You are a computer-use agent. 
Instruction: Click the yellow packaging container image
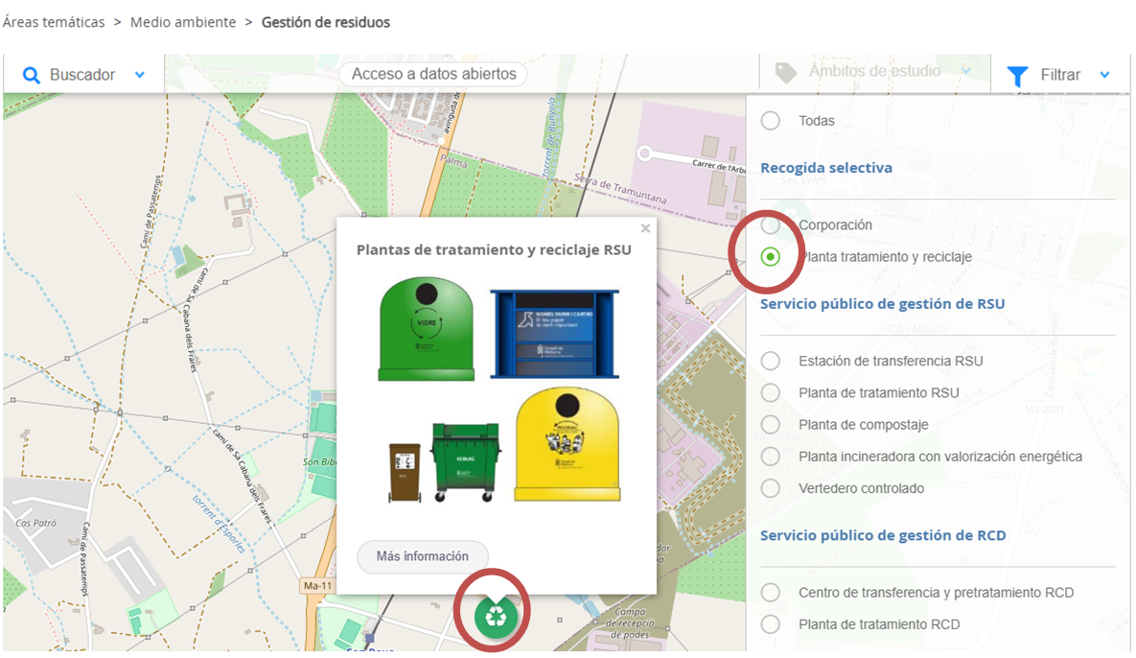[567, 444]
